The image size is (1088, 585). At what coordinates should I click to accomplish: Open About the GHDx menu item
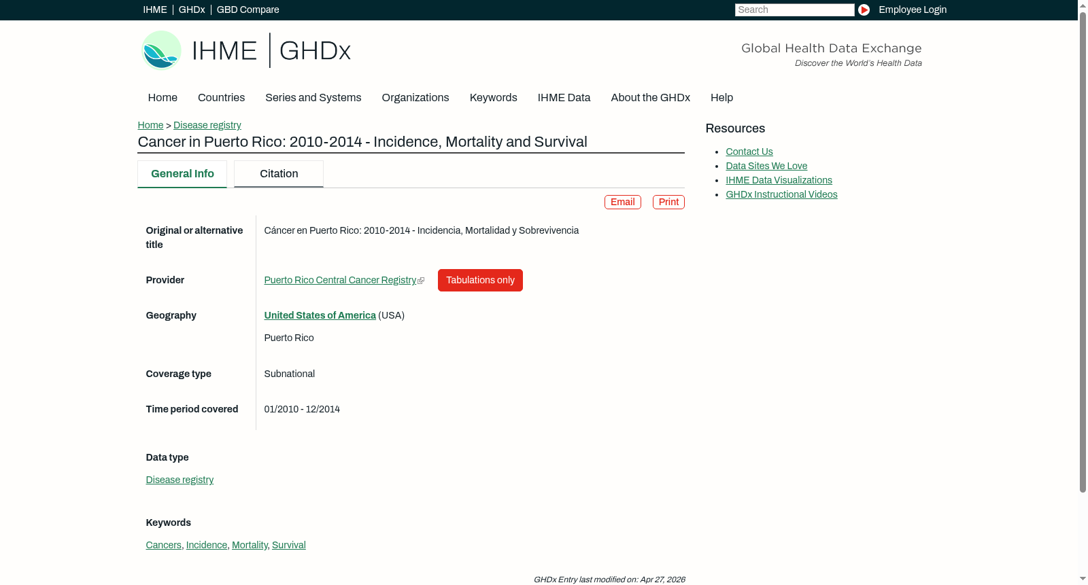[x=650, y=98]
